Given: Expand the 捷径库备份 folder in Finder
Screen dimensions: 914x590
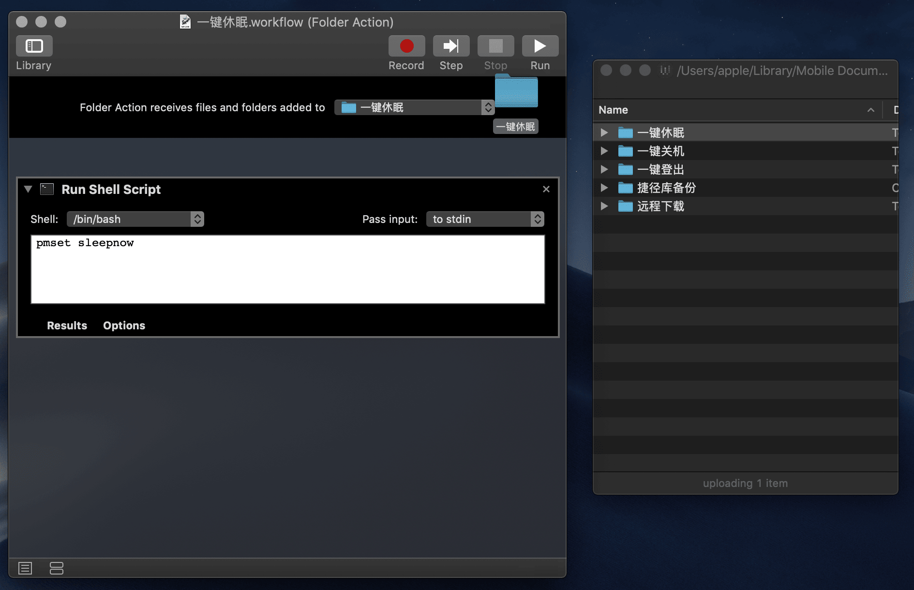Looking at the screenshot, I should [604, 188].
